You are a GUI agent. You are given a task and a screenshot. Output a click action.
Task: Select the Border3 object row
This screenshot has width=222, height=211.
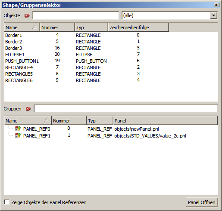tap(111, 48)
